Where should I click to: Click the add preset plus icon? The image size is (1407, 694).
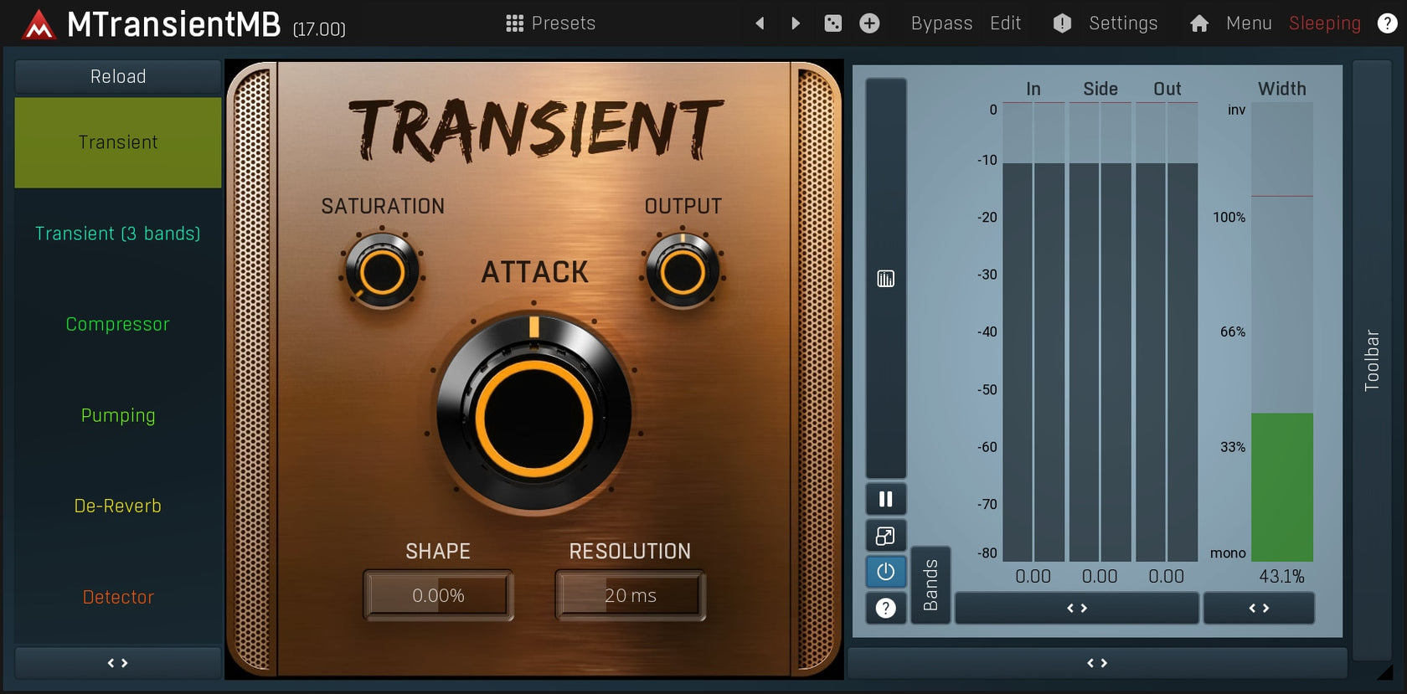[x=869, y=23]
